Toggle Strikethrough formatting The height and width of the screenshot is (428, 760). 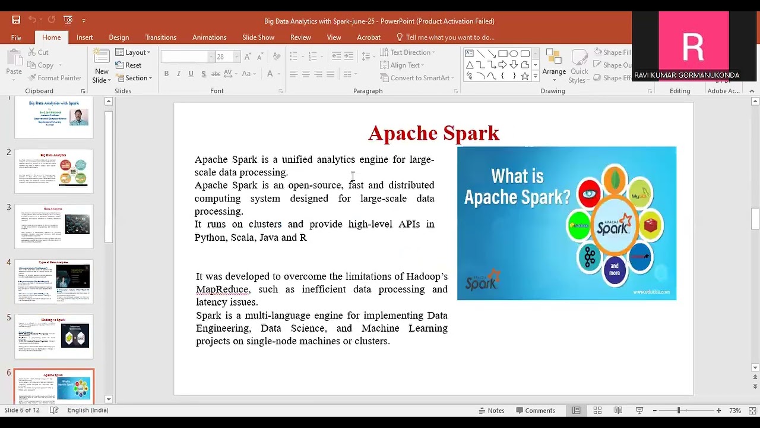[216, 74]
